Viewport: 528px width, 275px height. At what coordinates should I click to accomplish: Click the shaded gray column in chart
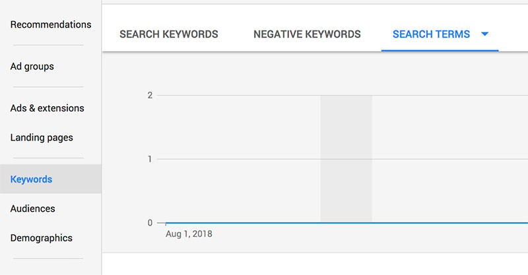[x=346, y=158]
